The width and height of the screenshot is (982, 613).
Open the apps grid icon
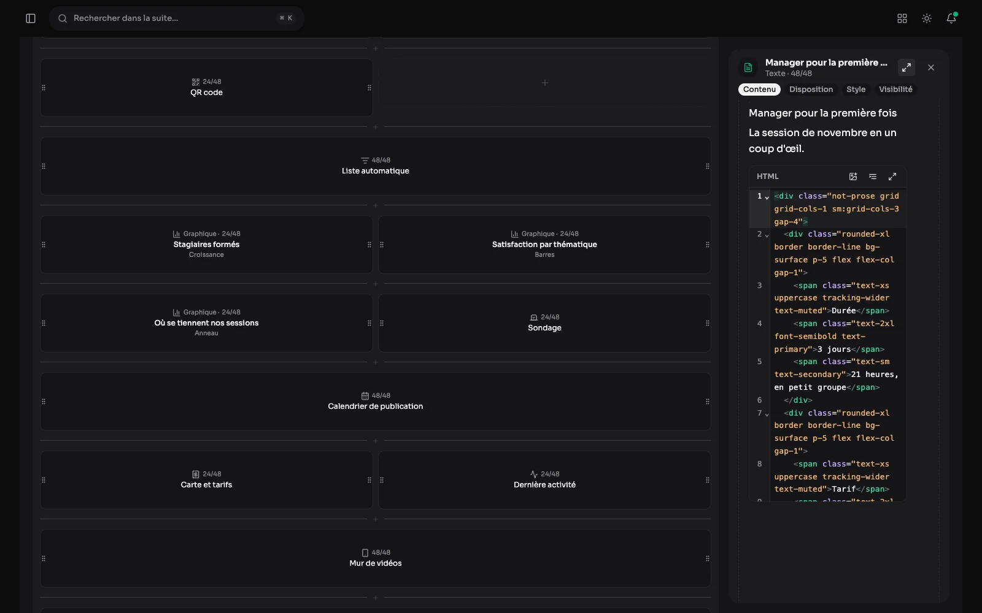(x=902, y=18)
